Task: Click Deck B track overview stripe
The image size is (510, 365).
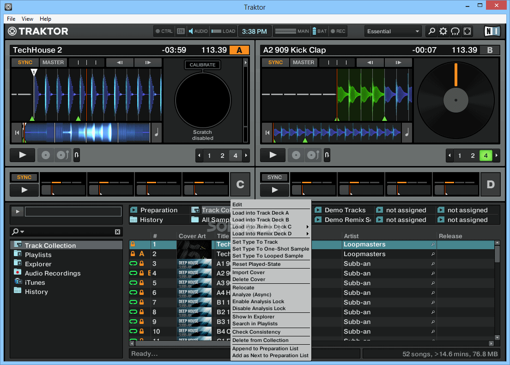Action: tap(337, 132)
